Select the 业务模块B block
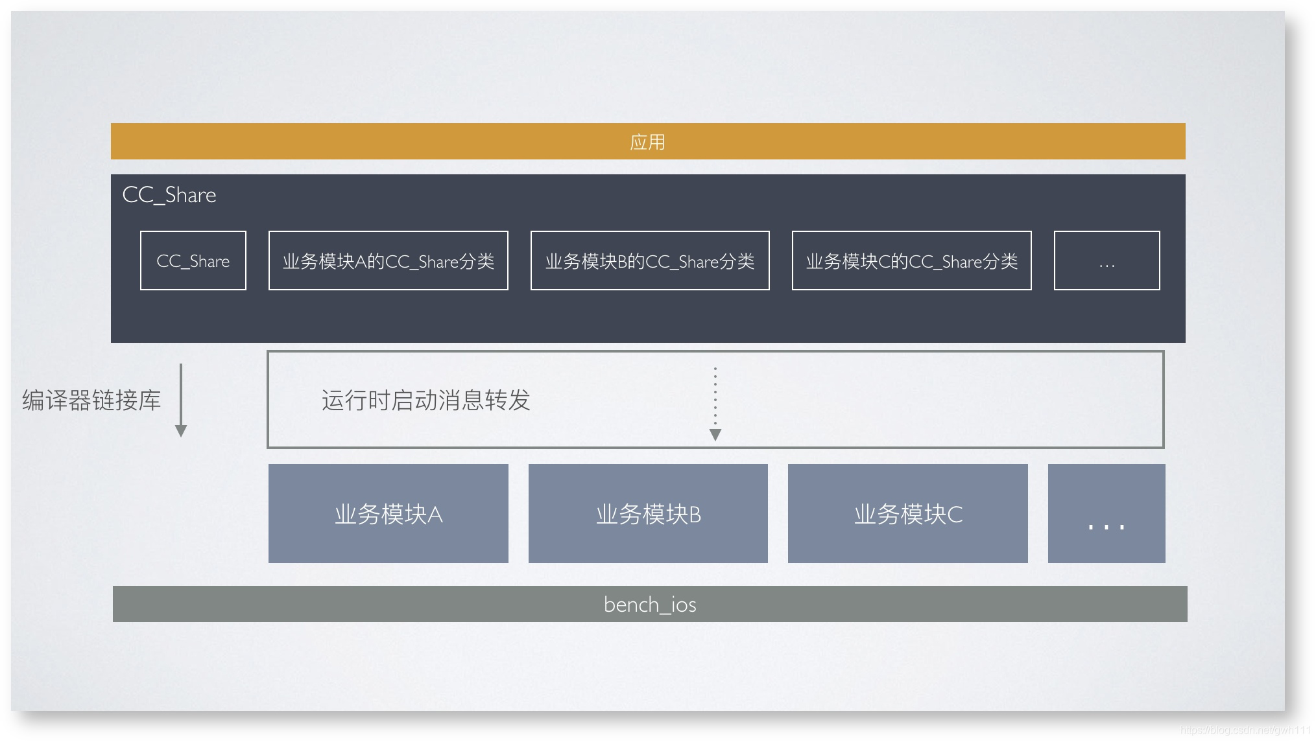Viewport: 1316px width, 742px height. tap(648, 513)
